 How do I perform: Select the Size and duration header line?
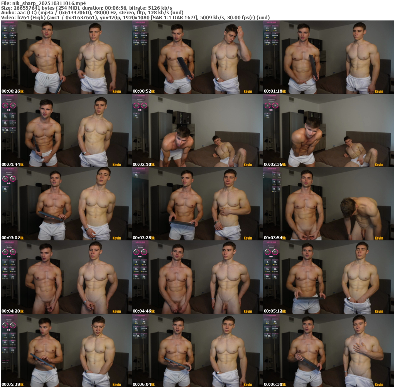(87, 8)
